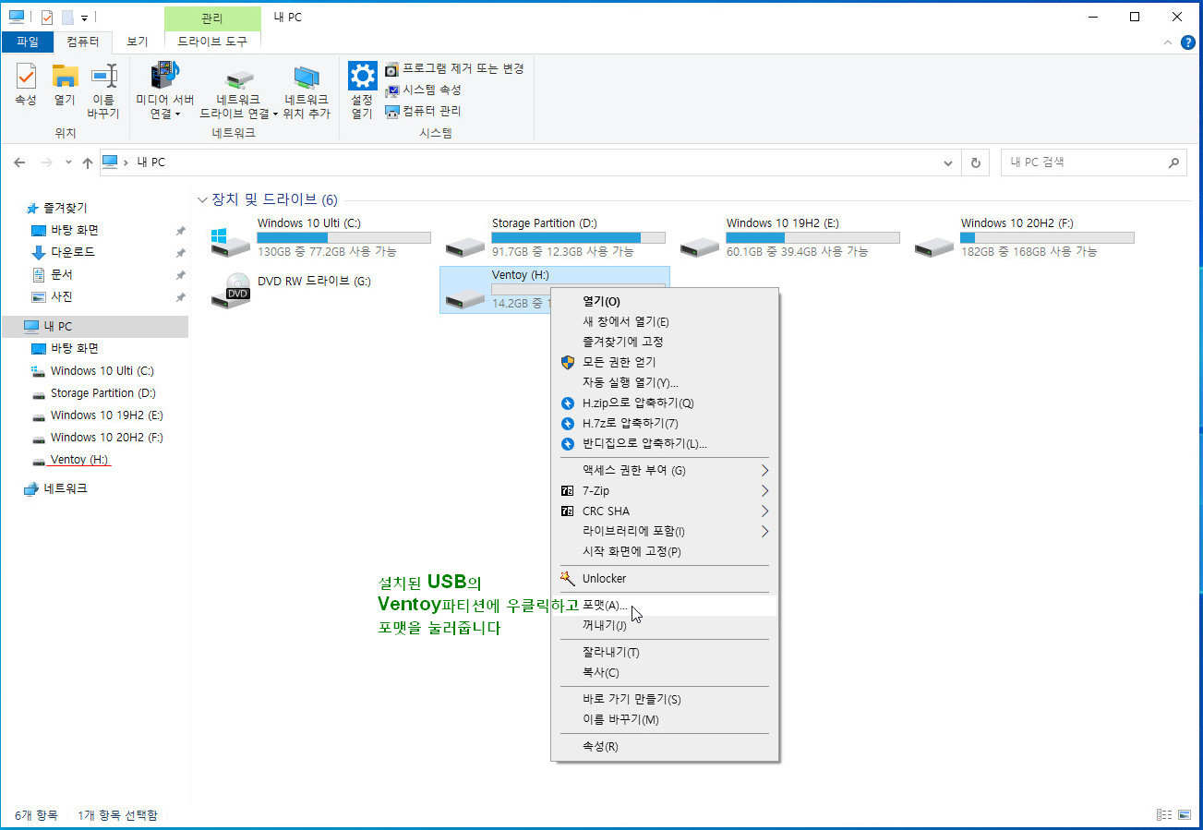Switch to details view icon in status bar
Screen dimensions: 1203x830
pos(1162,815)
